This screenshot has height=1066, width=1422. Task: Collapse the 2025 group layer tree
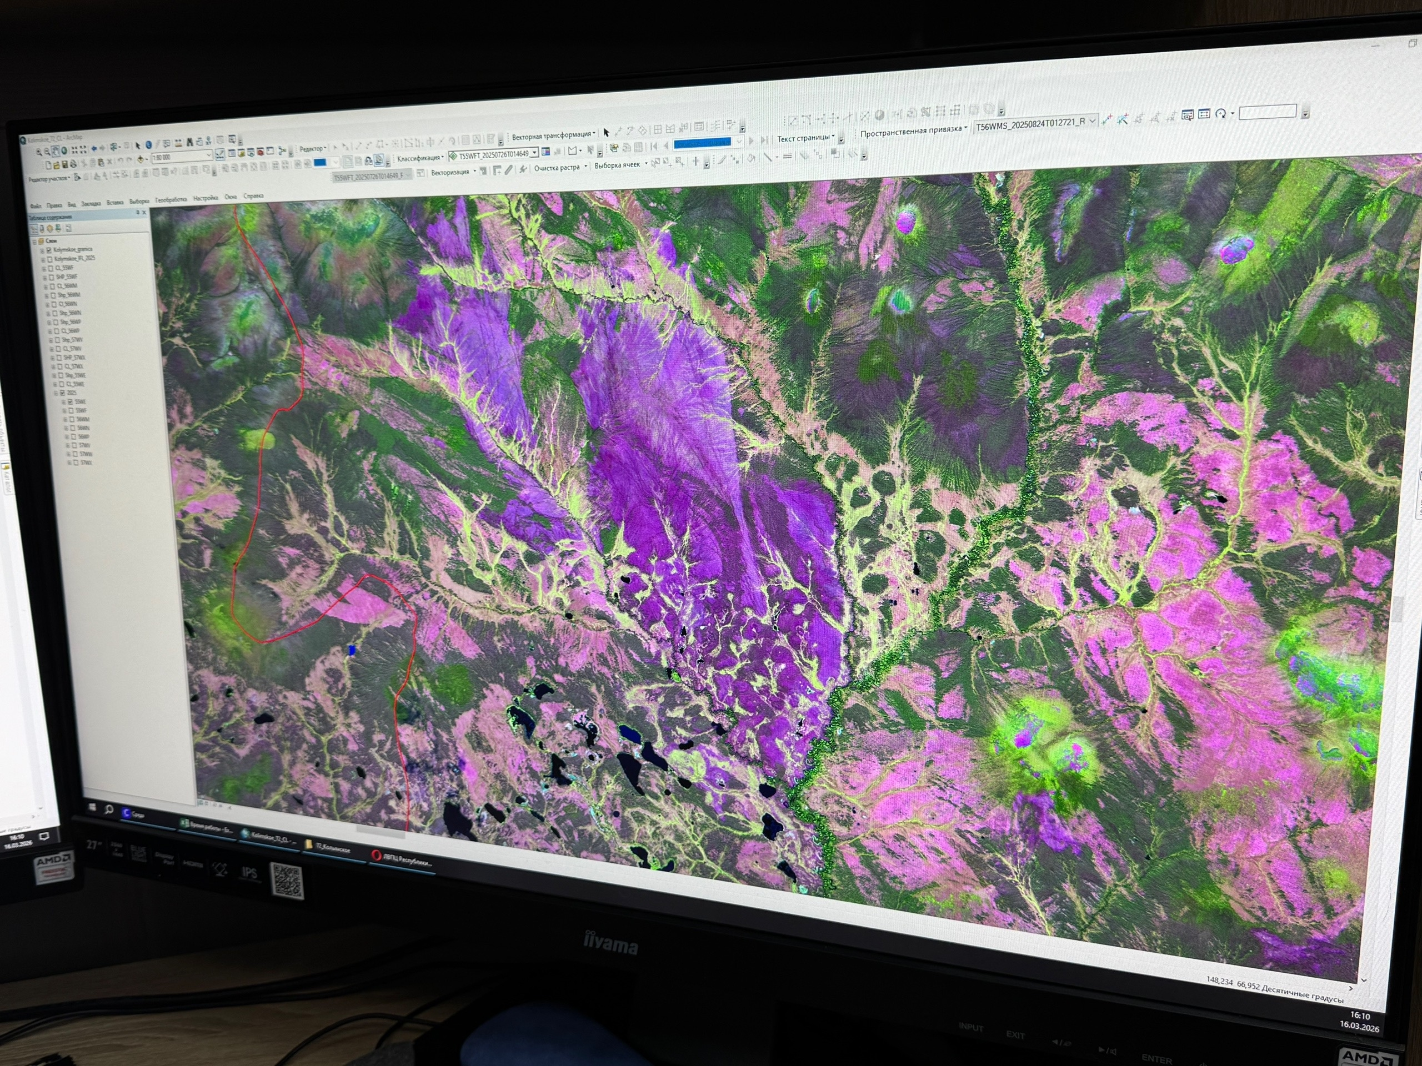(56, 394)
